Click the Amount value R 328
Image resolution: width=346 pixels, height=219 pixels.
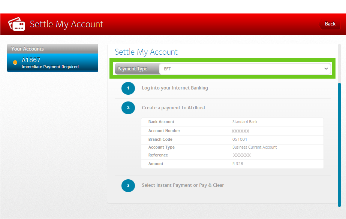point(238,164)
